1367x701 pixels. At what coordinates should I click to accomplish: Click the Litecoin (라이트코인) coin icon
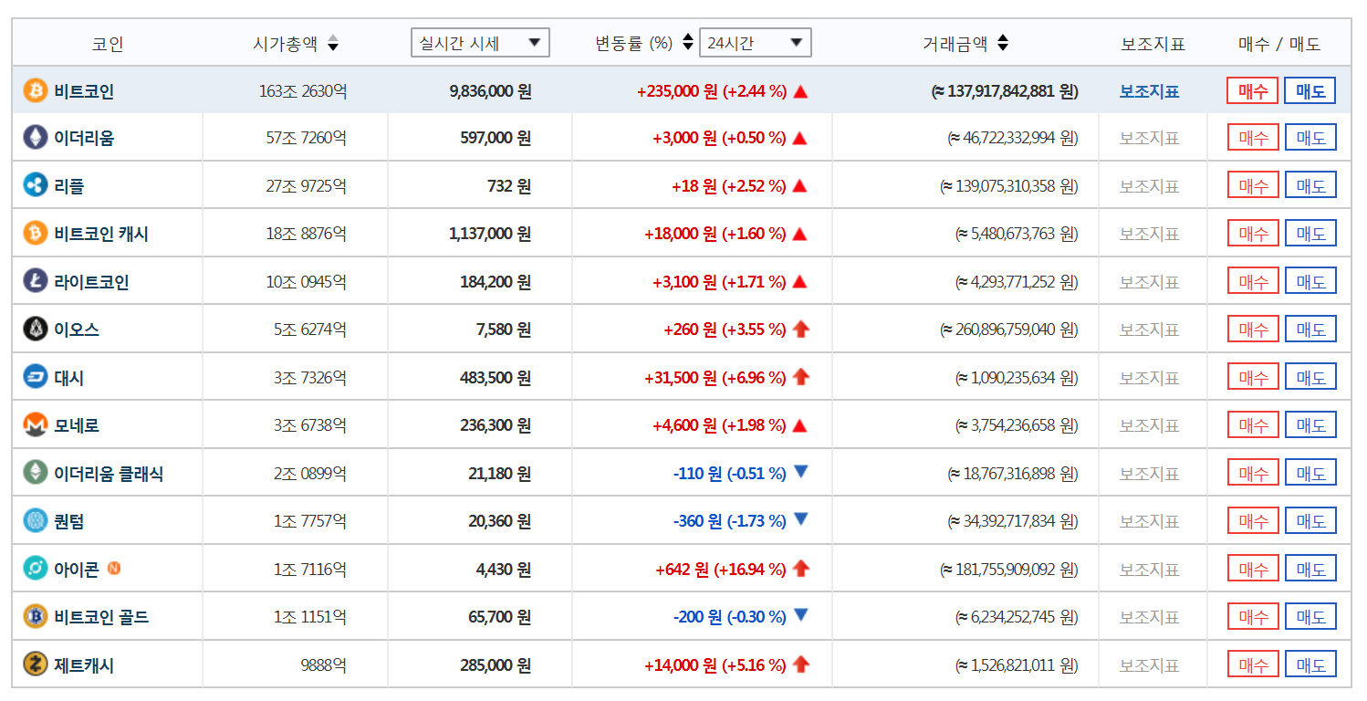pyautogui.click(x=36, y=280)
